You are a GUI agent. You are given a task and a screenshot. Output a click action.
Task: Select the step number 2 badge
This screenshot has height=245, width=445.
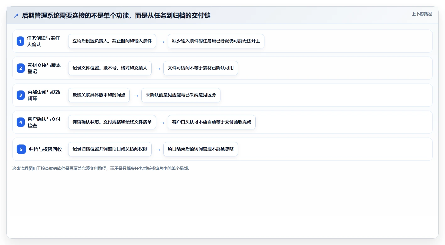pyautogui.click(x=20, y=68)
